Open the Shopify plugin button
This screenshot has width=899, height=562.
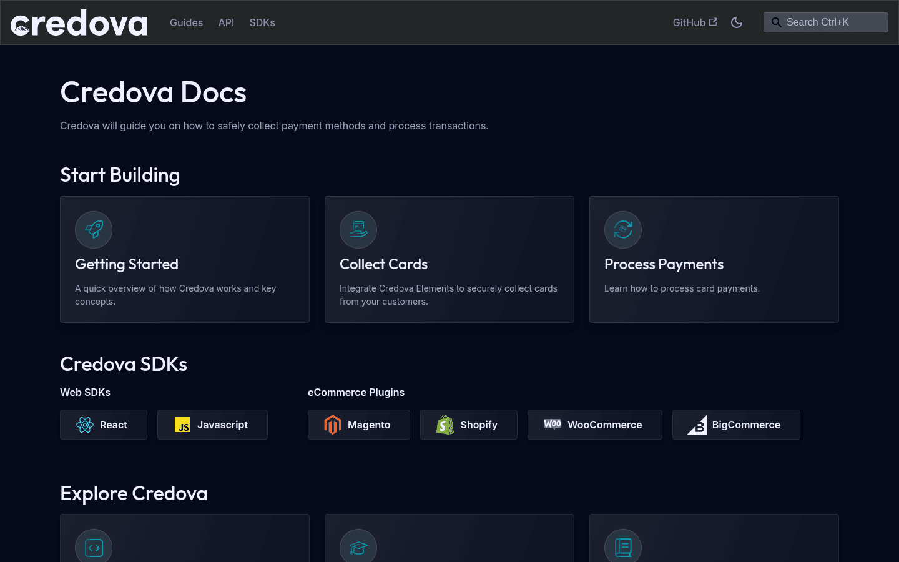point(469,425)
